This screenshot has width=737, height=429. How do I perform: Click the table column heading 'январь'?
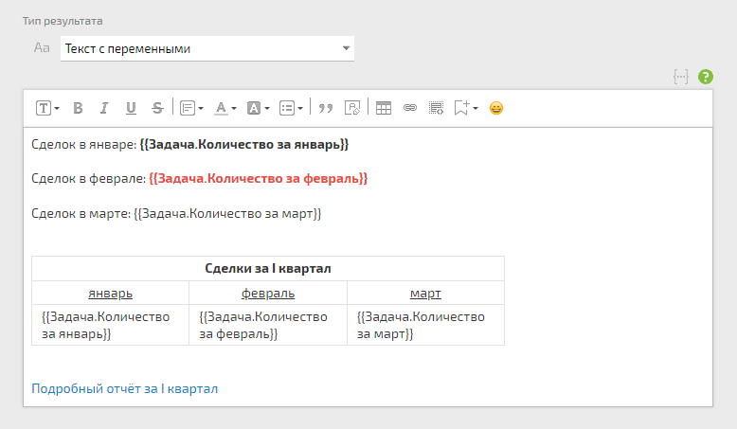111,294
